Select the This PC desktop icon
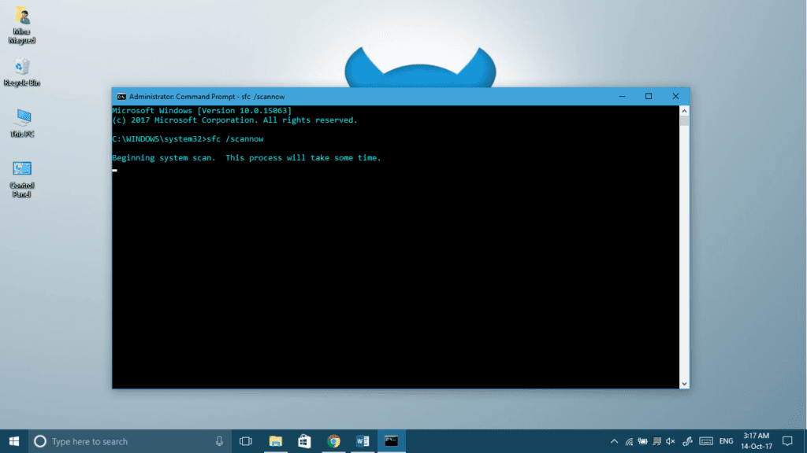Viewport: 807px width, 453px height. click(x=22, y=122)
